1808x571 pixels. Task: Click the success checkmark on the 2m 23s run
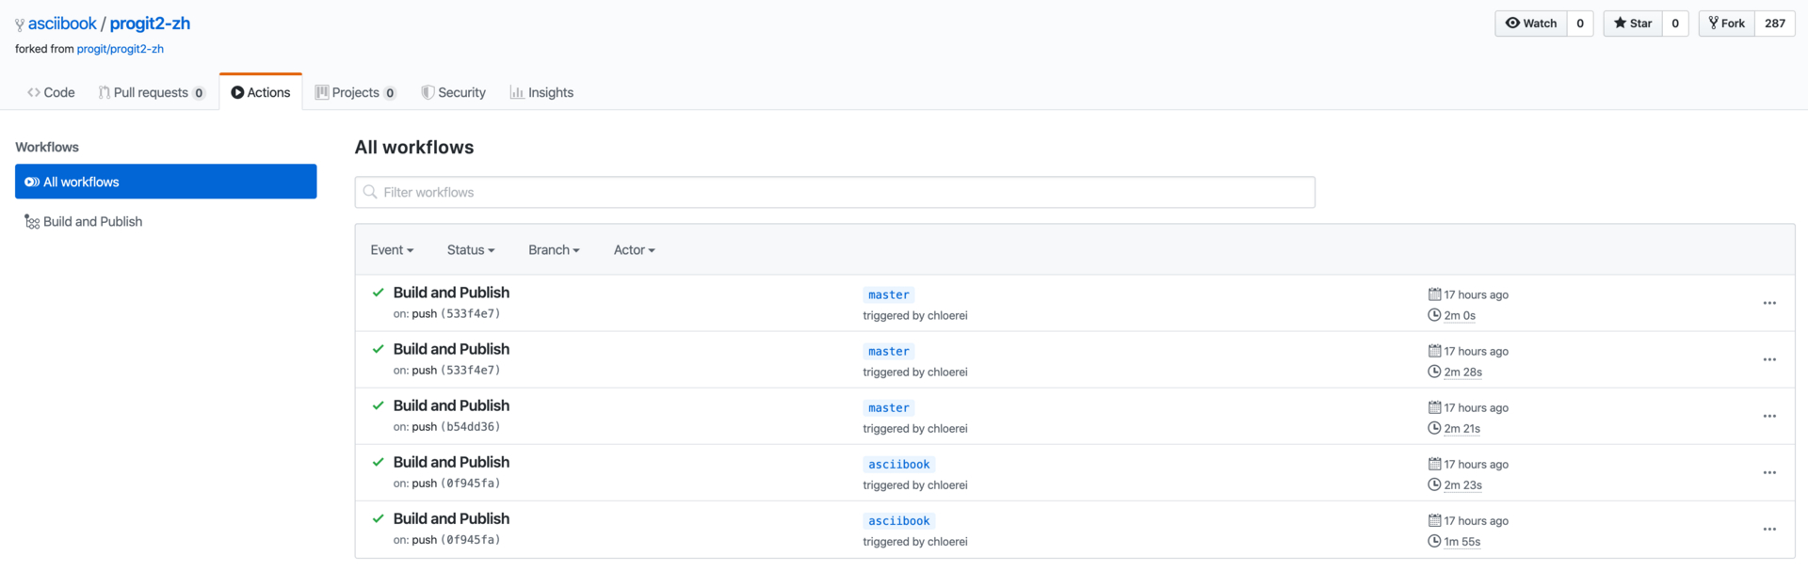[378, 462]
